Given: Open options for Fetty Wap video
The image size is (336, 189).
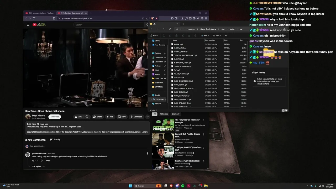Looking at the screenshot, I should point(204,121).
